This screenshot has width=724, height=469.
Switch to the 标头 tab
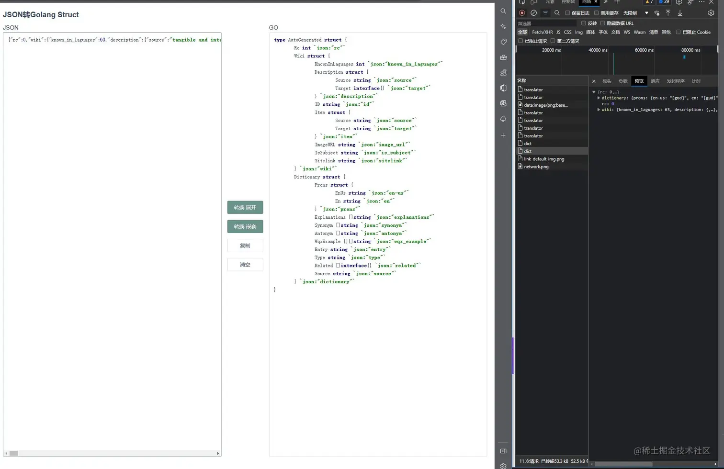coord(607,81)
